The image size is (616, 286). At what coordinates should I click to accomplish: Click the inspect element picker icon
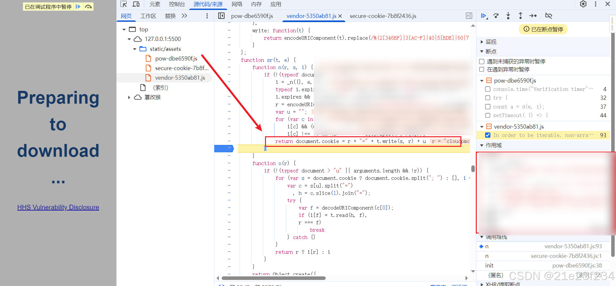click(124, 4)
